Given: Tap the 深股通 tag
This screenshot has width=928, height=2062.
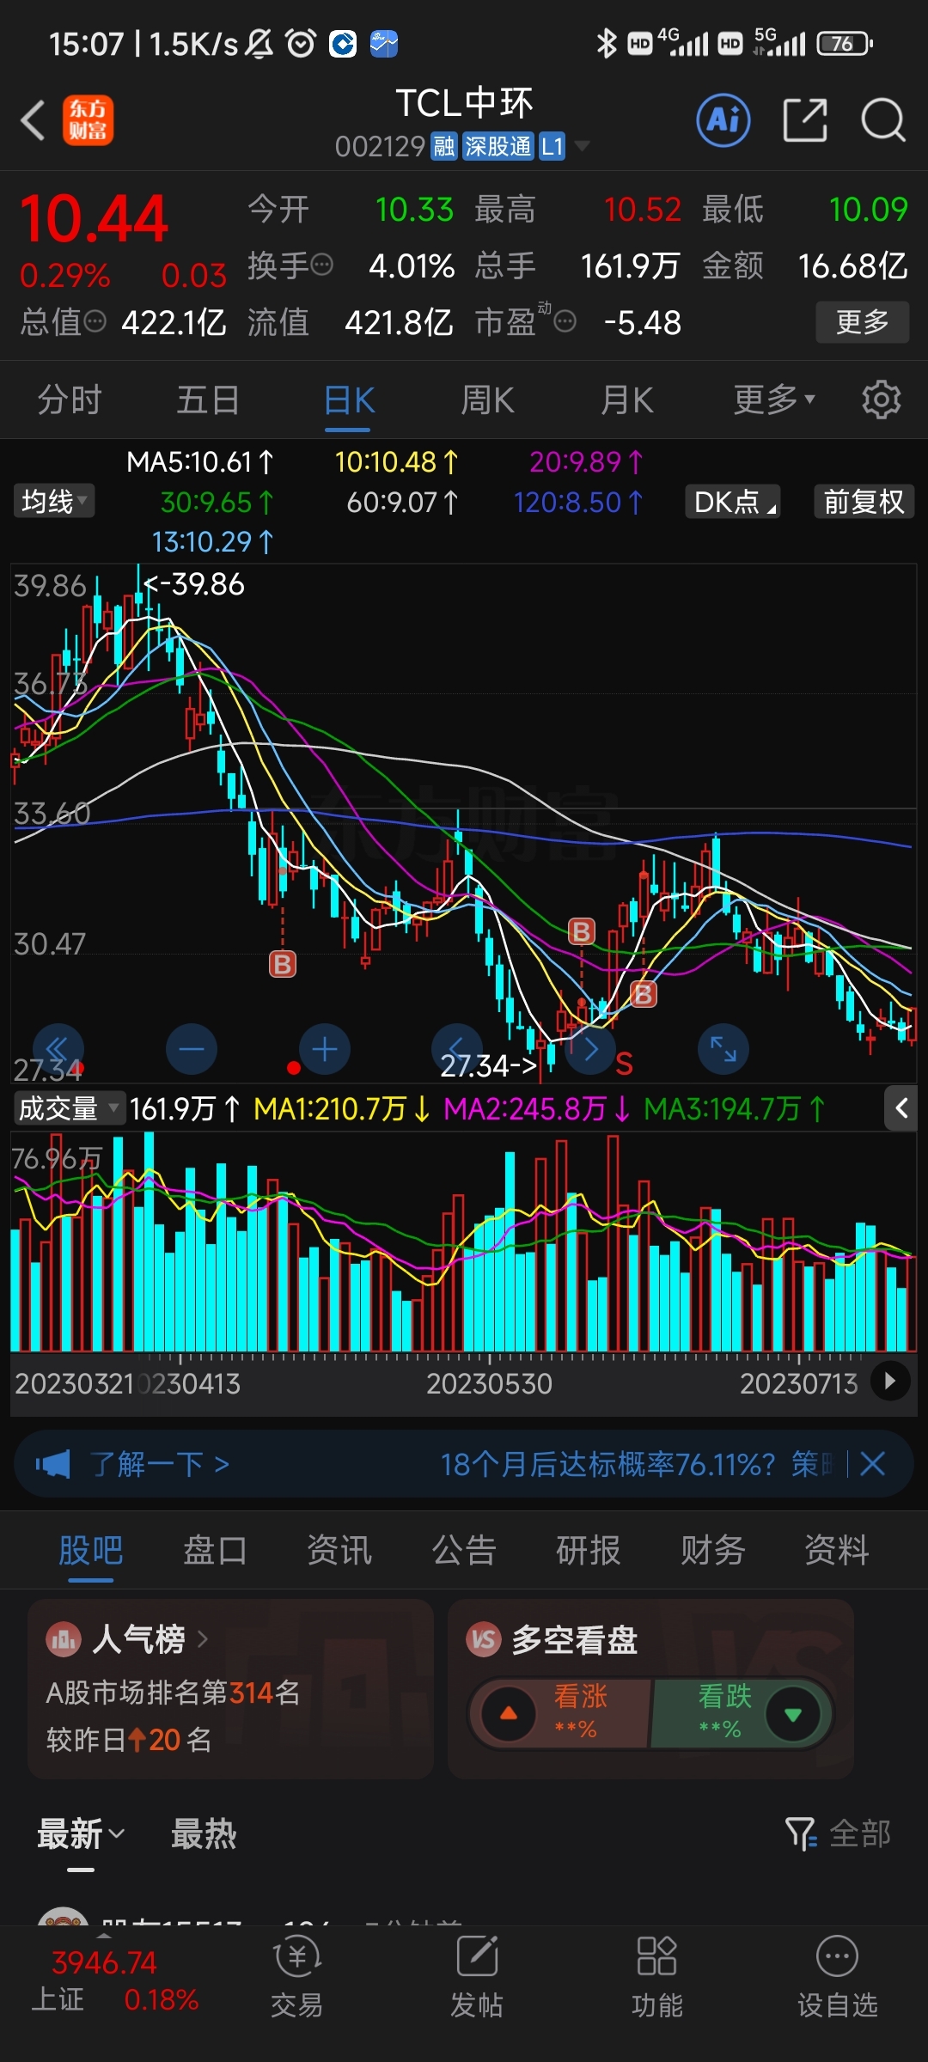Looking at the screenshot, I should tap(498, 147).
